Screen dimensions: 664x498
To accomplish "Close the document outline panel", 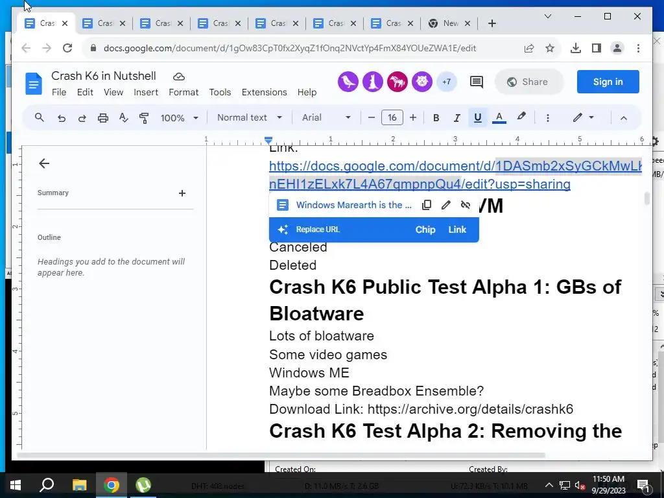I will click(x=44, y=163).
